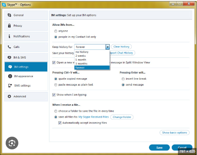Select quote copied message option

click(x=56, y=79)
